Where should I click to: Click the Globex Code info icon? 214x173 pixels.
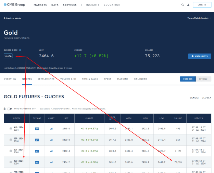20,50
